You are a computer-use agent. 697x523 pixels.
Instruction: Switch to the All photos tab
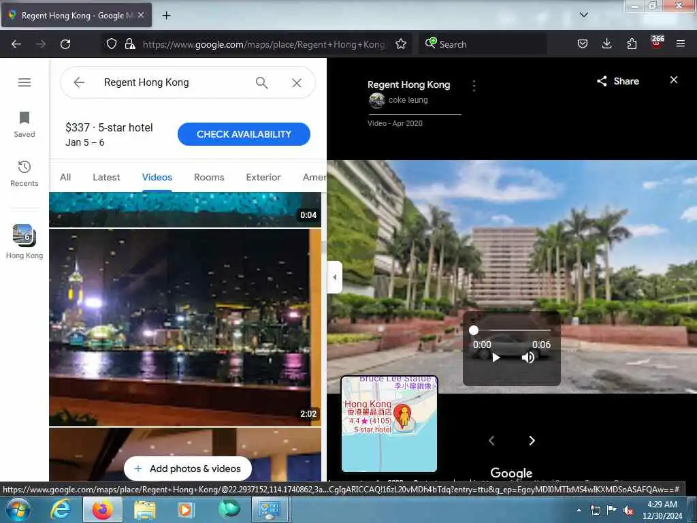(65, 177)
